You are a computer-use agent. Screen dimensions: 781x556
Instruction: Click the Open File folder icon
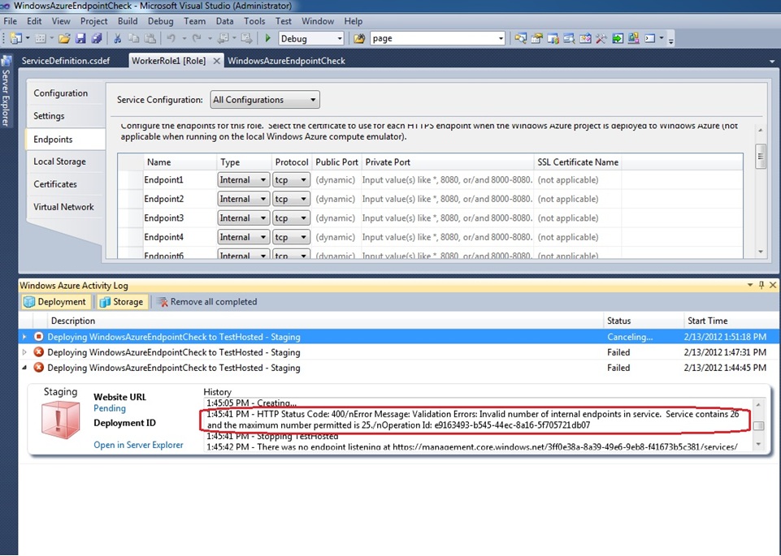pyautogui.click(x=64, y=38)
